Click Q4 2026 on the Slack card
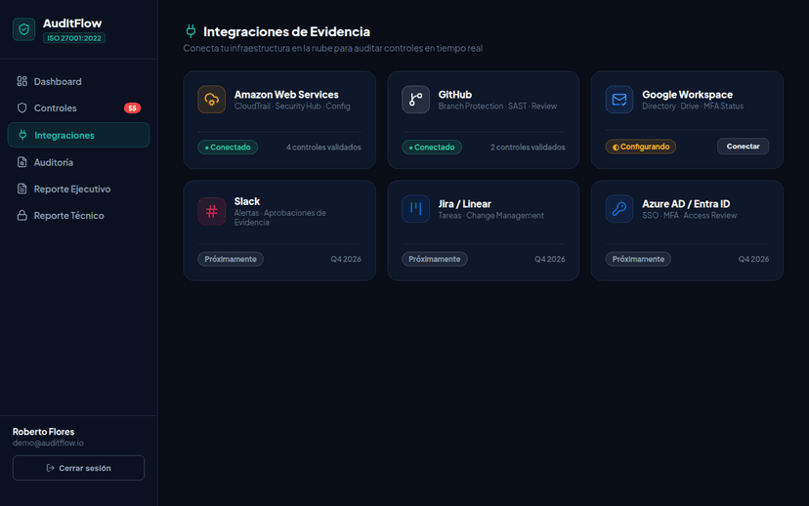This screenshot has width=809, height=506. click(x=346, y=259)
